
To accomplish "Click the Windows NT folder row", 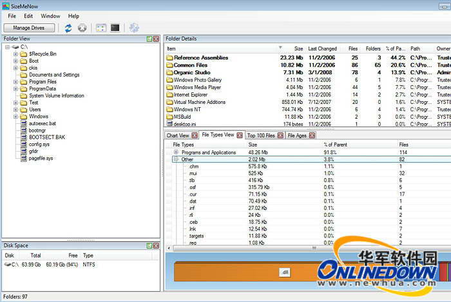I will point(309,110).
